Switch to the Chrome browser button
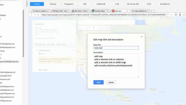 tap(53, 4)
